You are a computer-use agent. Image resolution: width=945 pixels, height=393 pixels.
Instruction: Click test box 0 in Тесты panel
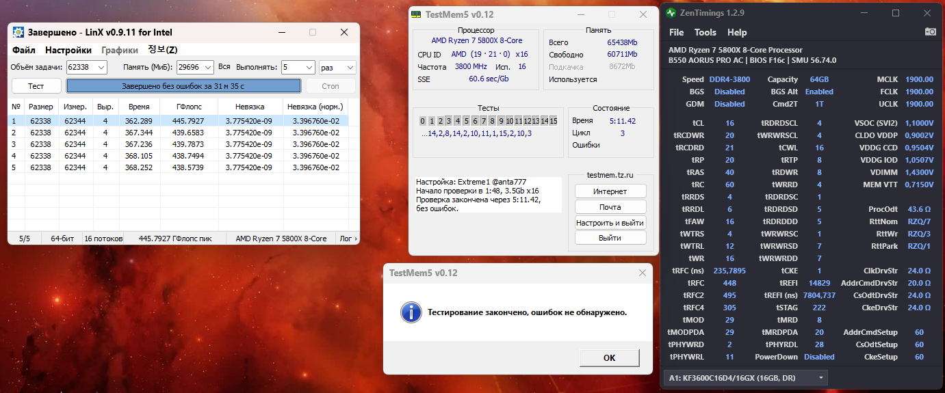tap(423, 121)
